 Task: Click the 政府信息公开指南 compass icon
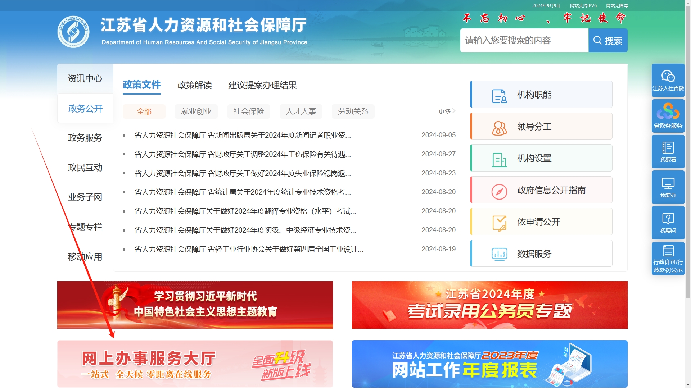499,192
